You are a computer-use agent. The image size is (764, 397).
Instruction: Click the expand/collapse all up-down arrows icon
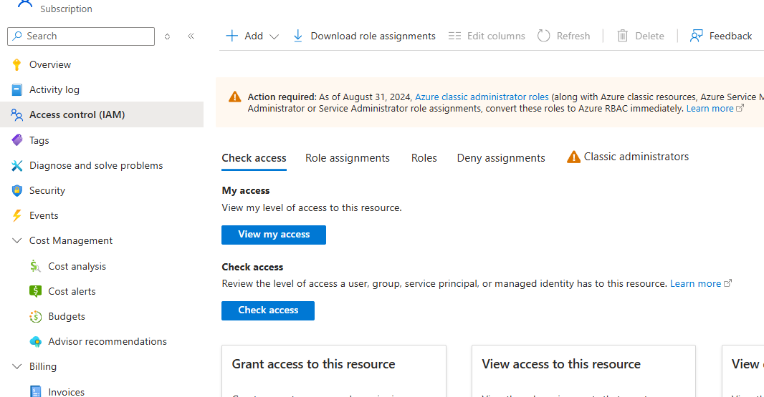click(x=167, y=36)
